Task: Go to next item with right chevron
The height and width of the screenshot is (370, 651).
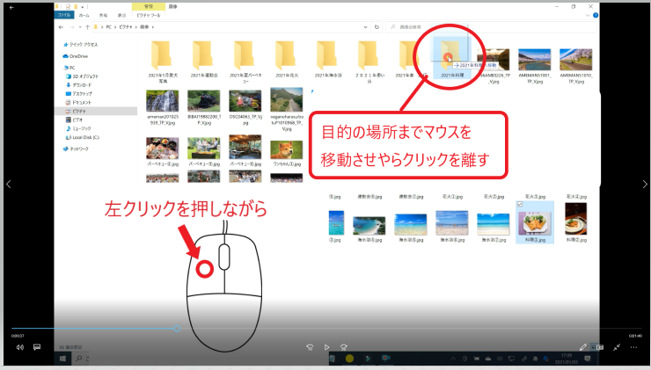Action: coord(642,184)
